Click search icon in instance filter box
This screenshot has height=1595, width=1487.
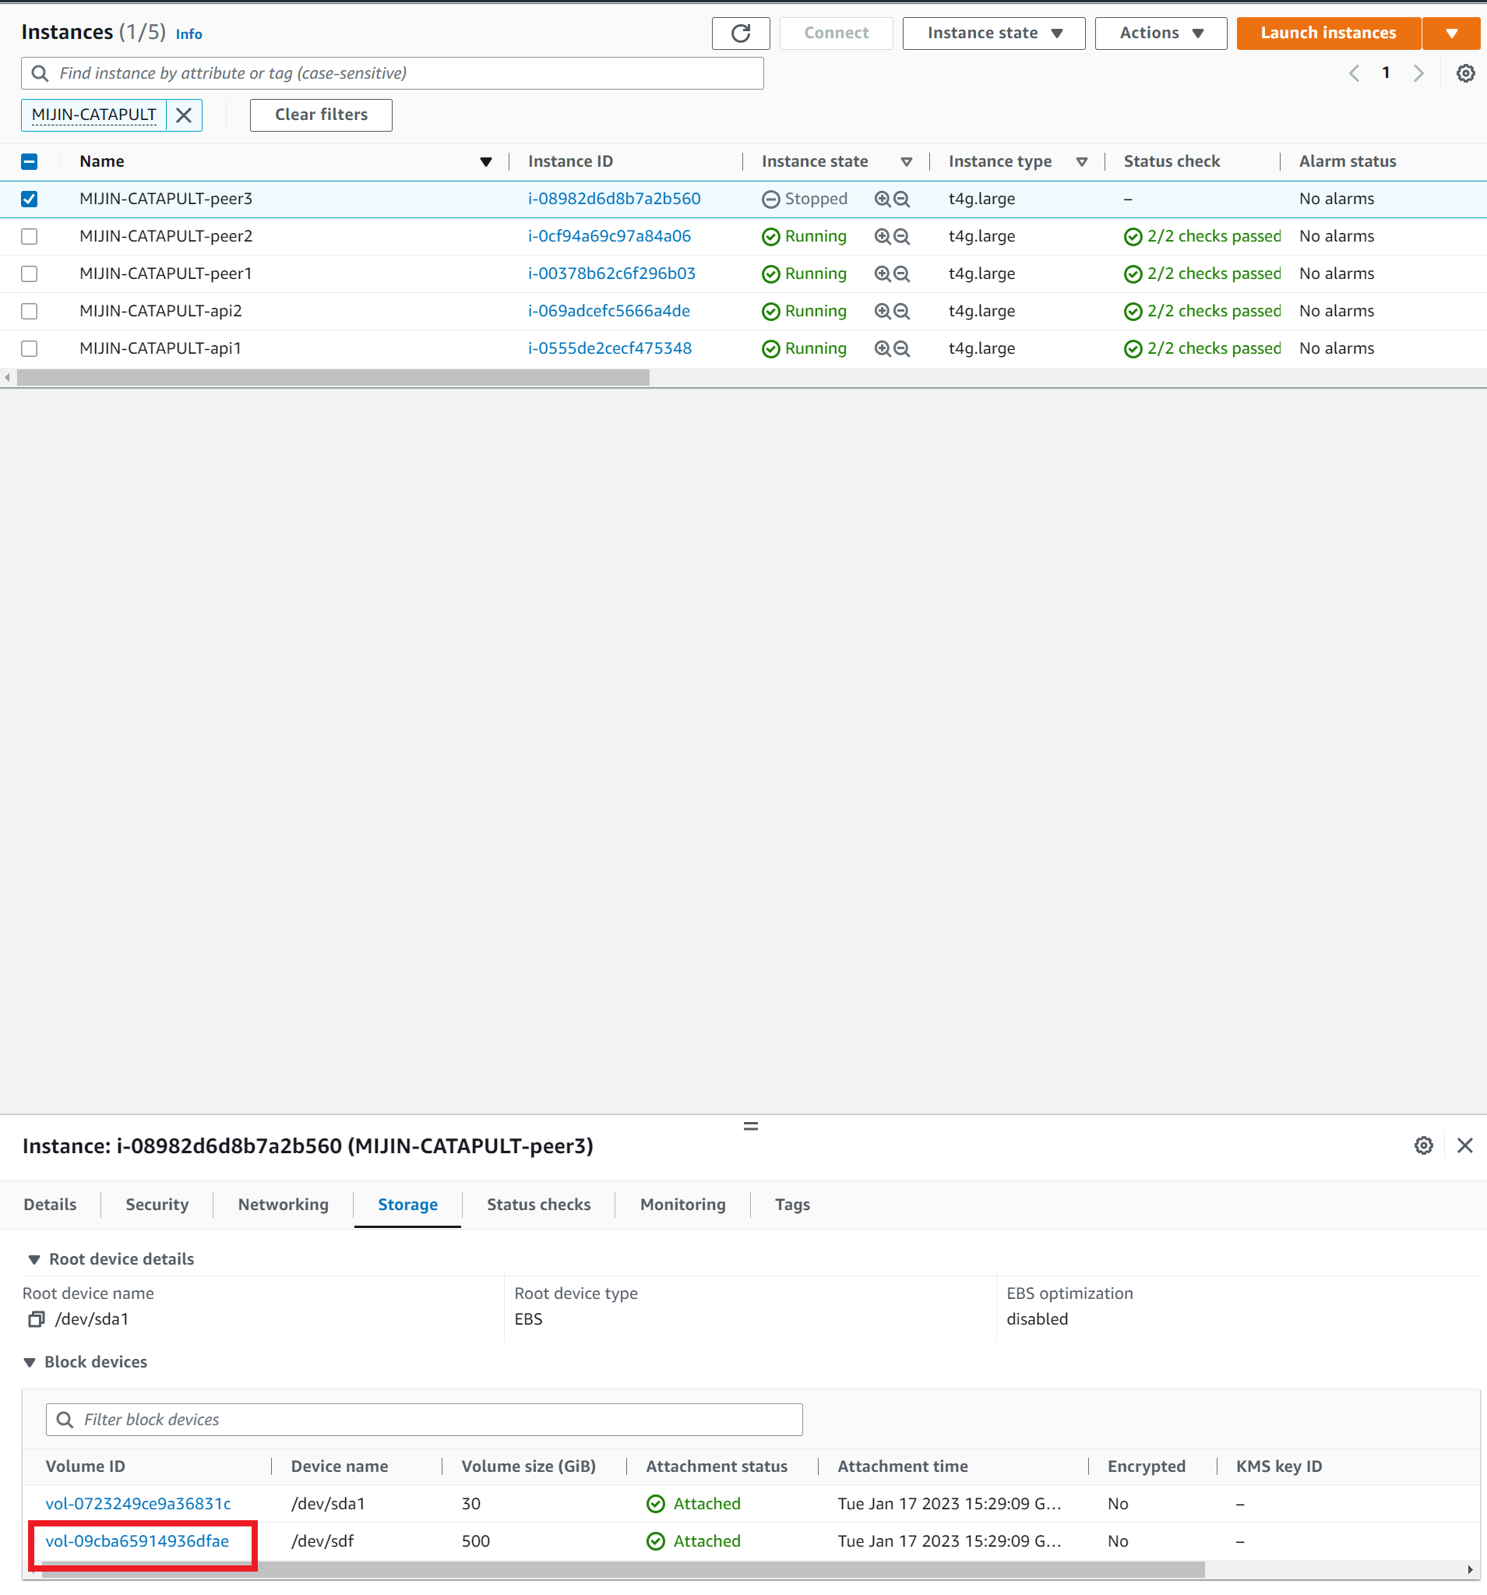[x=39, y=74]
